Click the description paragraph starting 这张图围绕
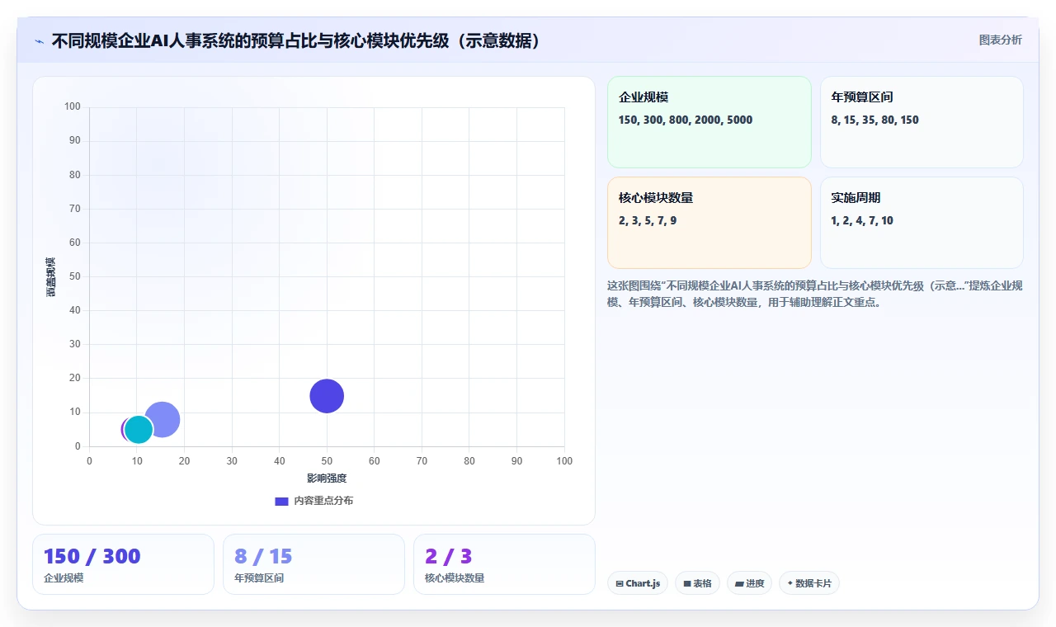1056x627 pixels. 815,294
